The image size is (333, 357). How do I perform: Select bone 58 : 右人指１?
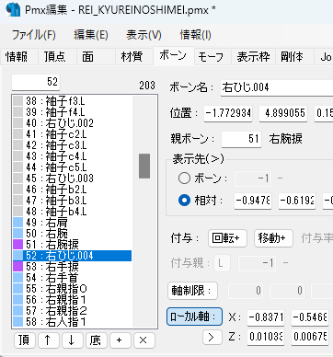point(73,322)
